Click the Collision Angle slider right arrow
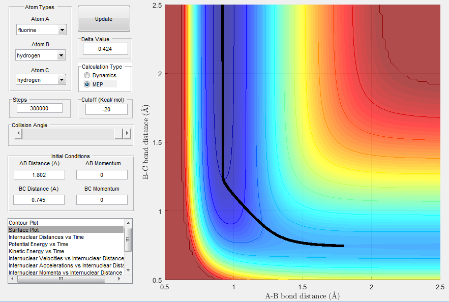449x302 pixels. click(x=127, y=133)
